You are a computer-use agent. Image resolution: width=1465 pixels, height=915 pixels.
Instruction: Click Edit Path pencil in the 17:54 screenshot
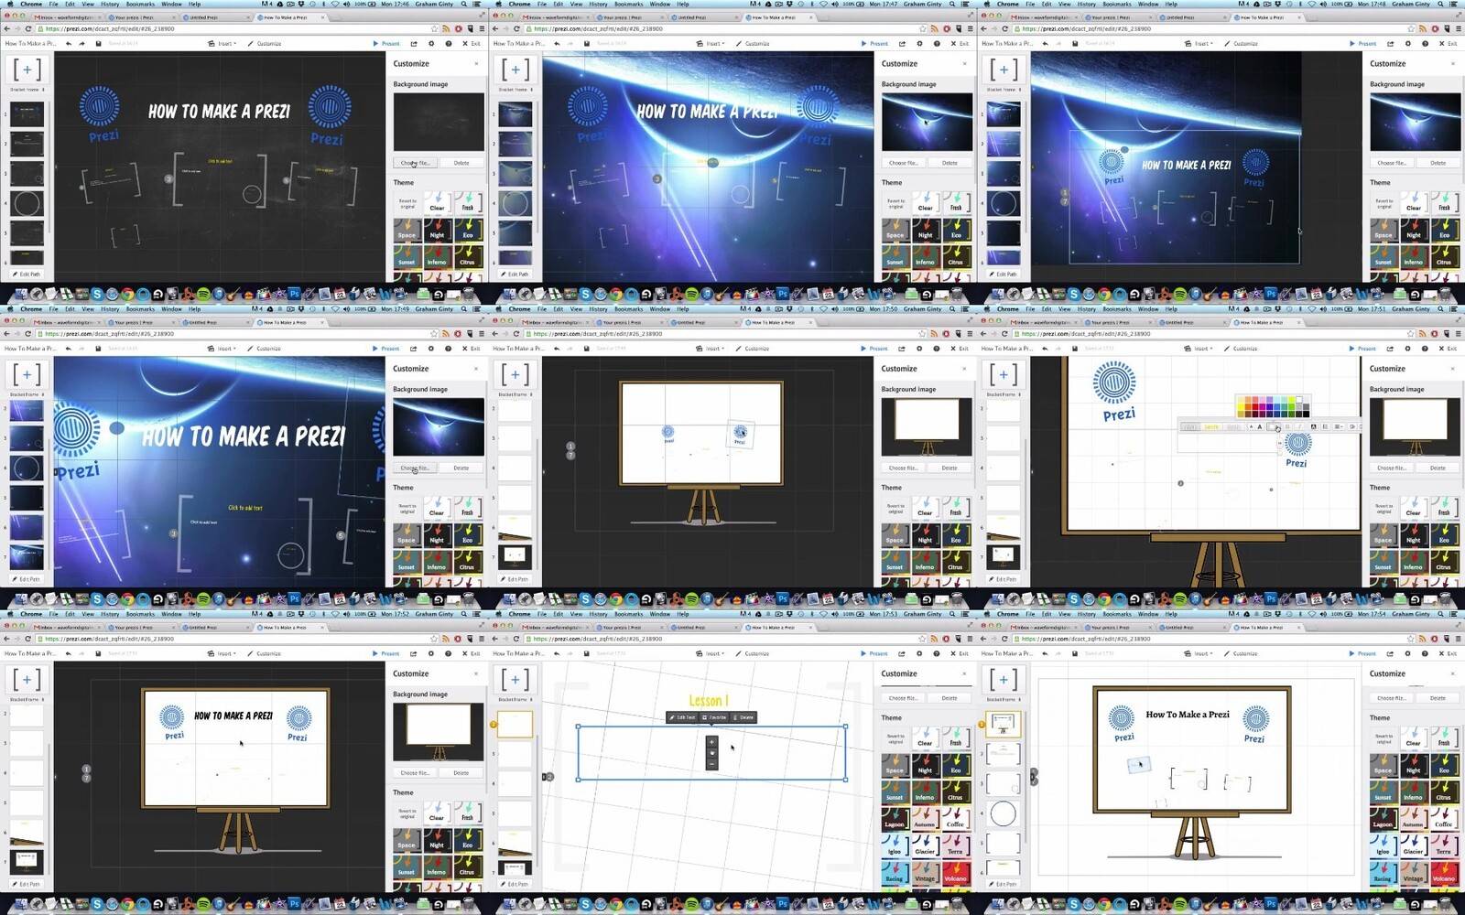pos(1003,884)
